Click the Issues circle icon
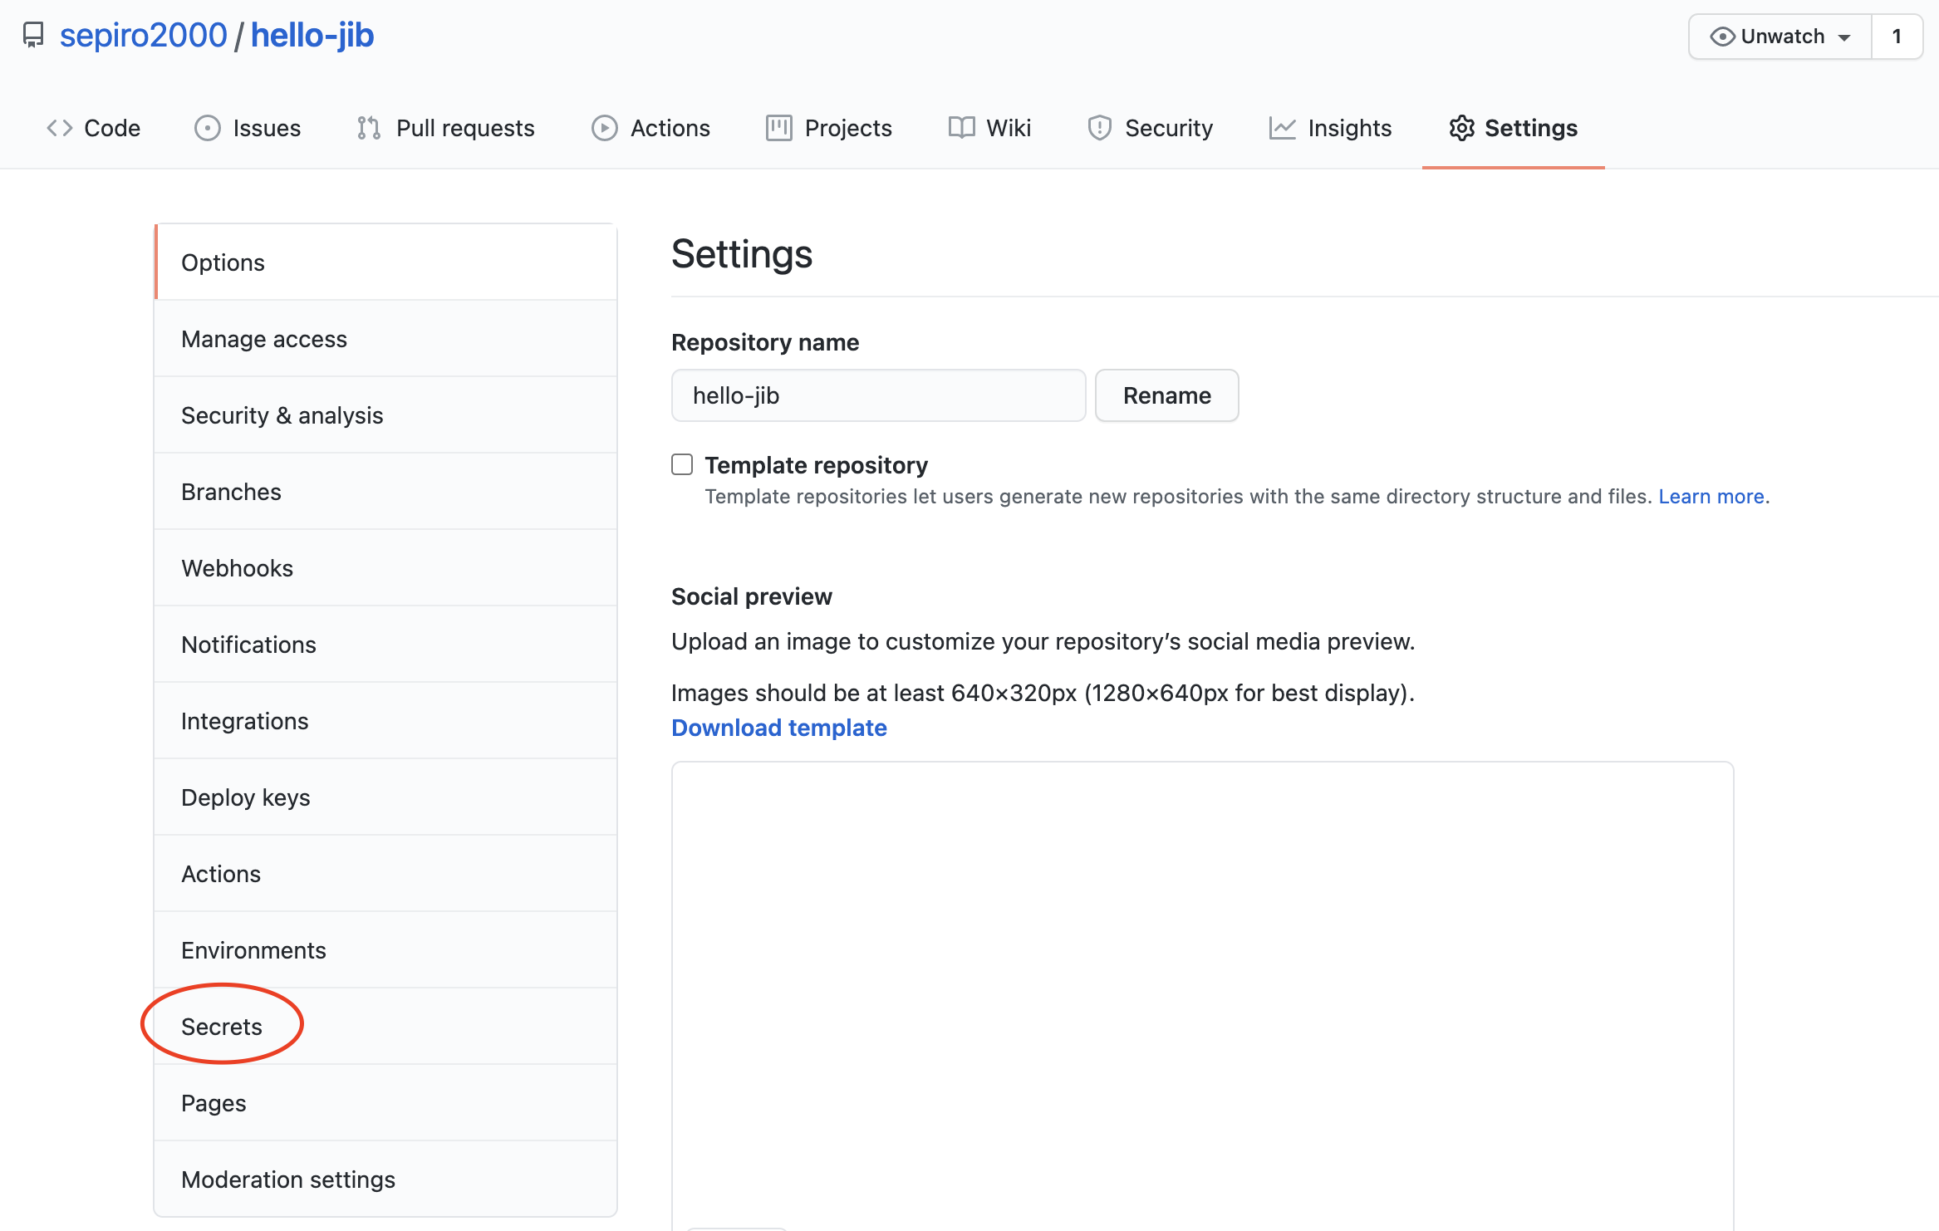This screenshot has width=1939, height=1231. click(x=207, y=128)
